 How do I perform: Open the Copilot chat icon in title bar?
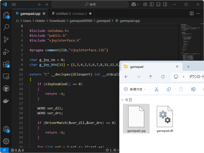(x=133, y=4)
